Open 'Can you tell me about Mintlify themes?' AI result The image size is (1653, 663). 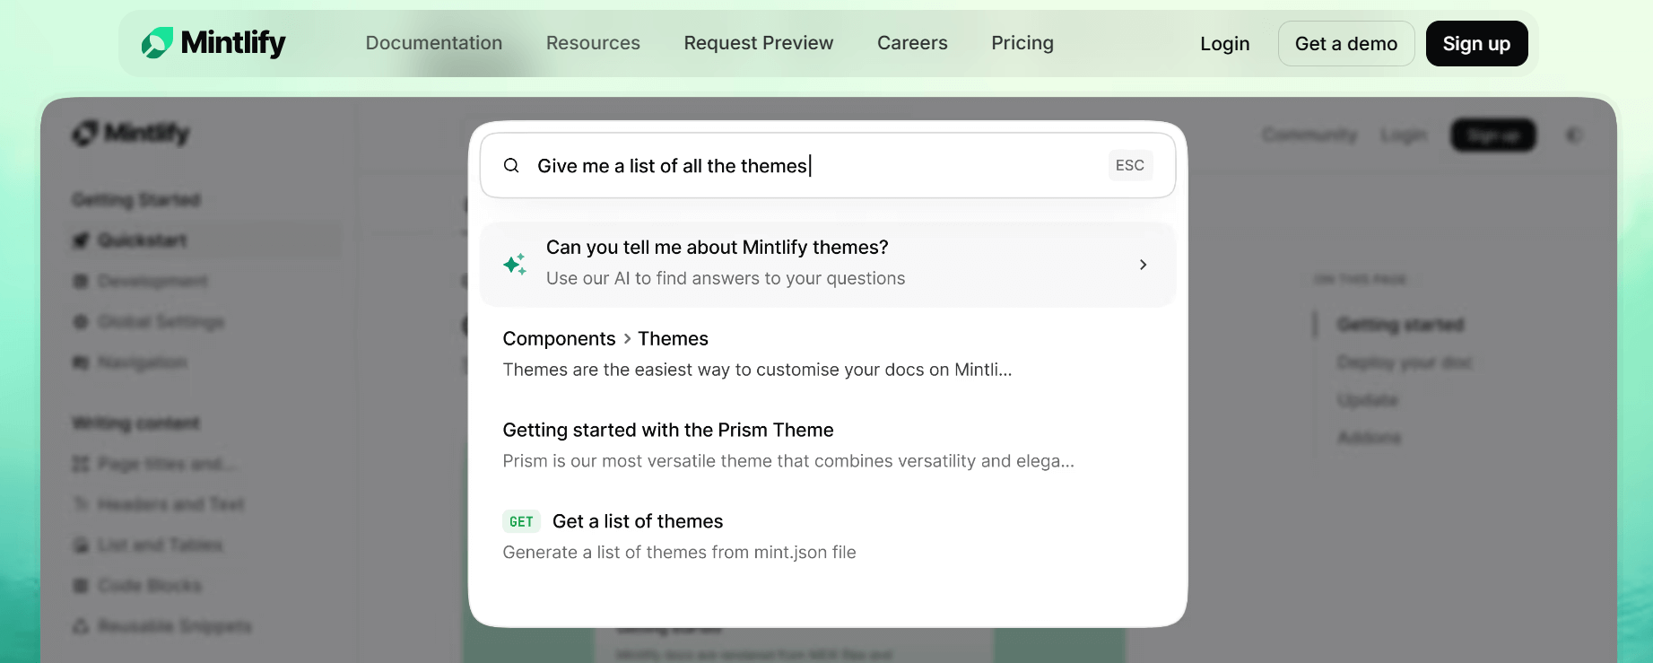828,265
